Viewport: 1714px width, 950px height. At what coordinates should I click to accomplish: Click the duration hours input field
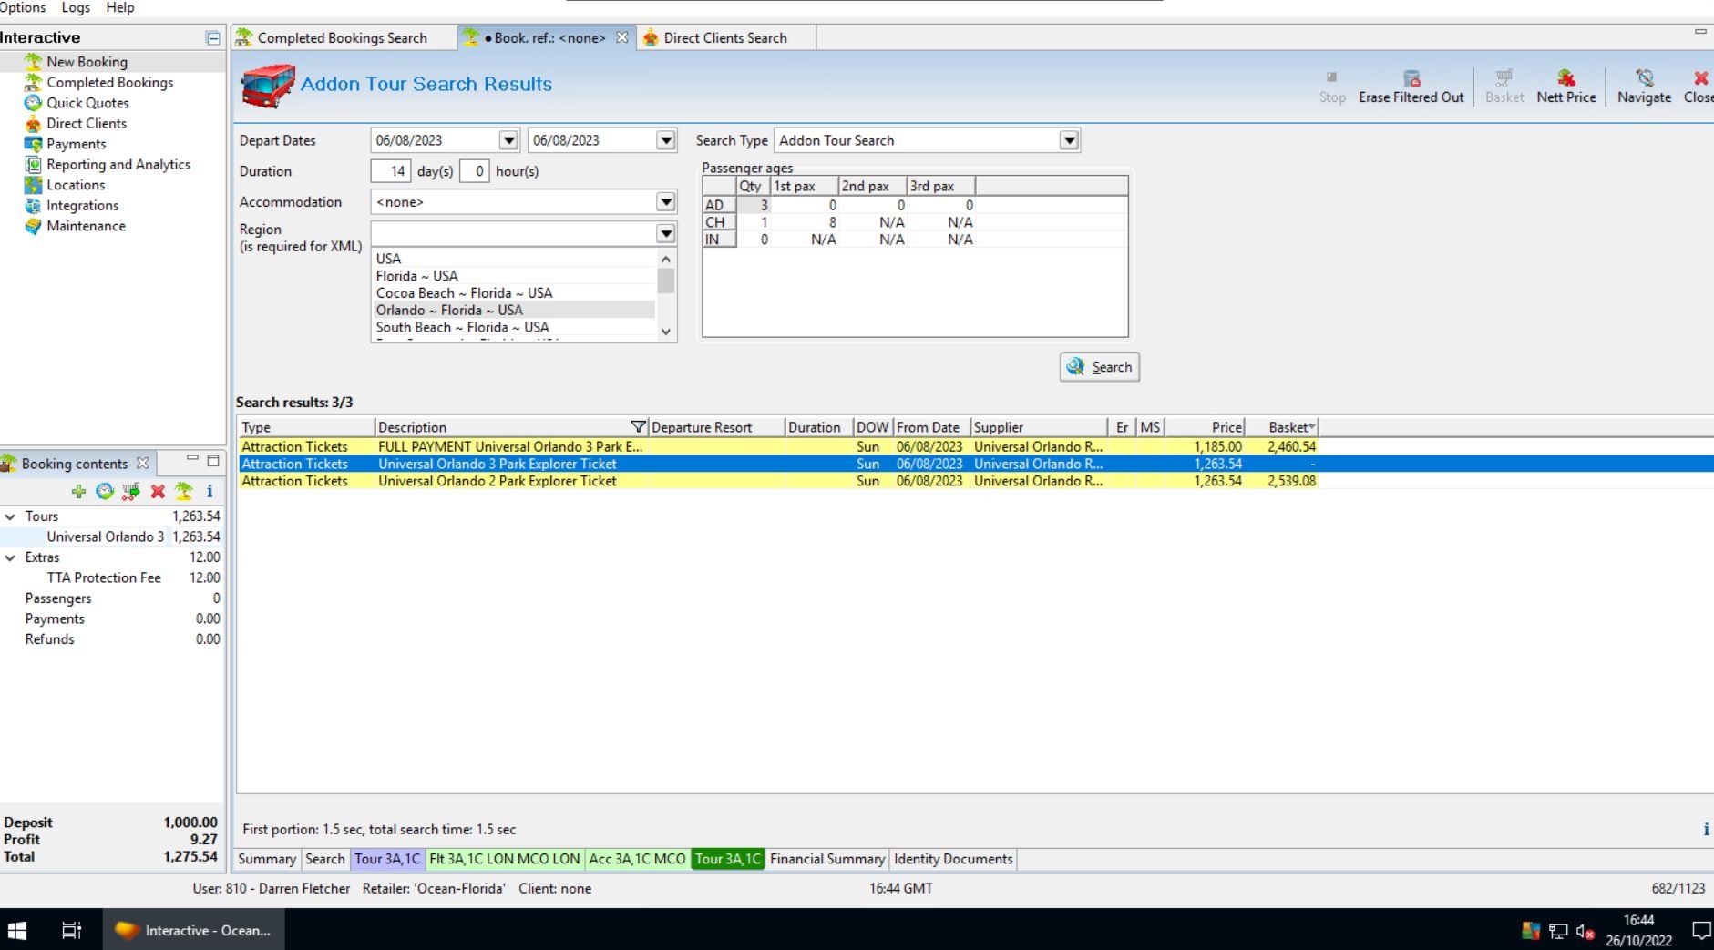(475, 171)
